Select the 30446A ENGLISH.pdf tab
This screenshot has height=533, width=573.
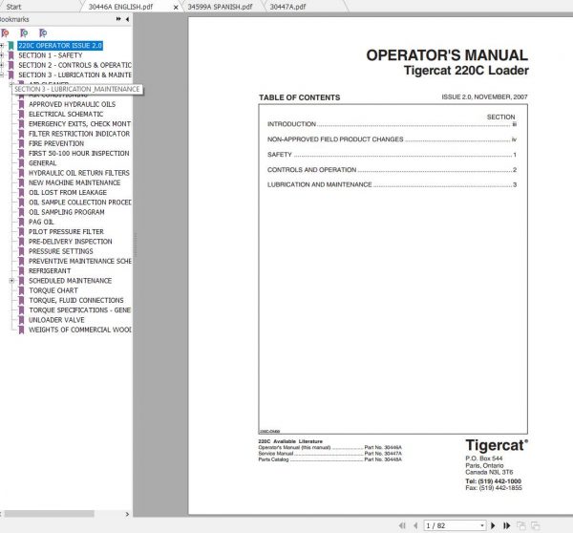[x=120, y=7]
